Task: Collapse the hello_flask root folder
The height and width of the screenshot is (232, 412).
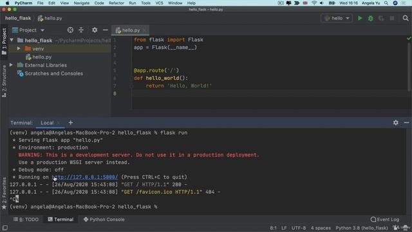Action: (x=12, y=40)
